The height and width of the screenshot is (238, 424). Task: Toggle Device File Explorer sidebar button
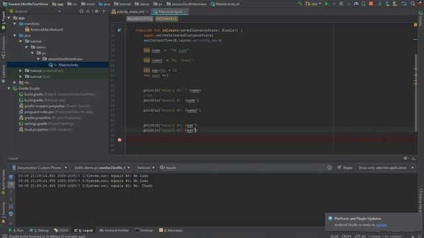pos(421,200)
